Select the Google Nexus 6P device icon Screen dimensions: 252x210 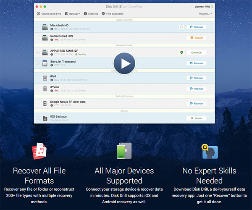pos(45,103)
